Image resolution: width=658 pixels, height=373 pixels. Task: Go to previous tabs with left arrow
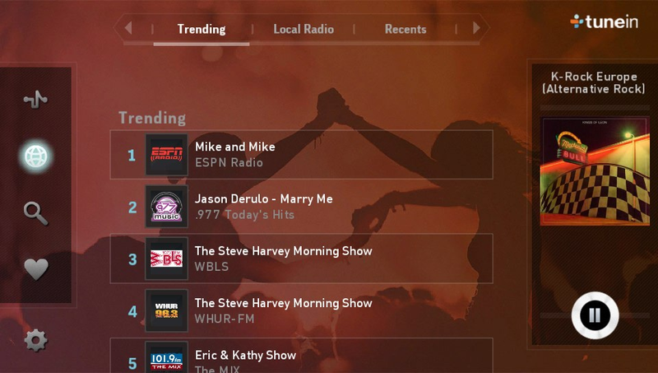click(x=128, y=28)
